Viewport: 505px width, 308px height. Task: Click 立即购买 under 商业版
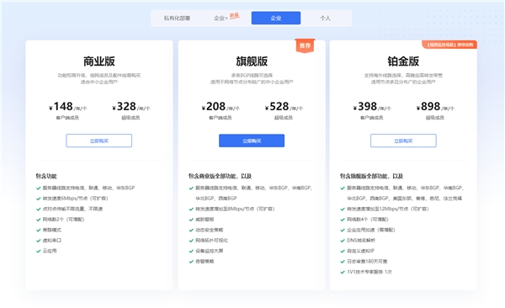(x=98, y=141)
